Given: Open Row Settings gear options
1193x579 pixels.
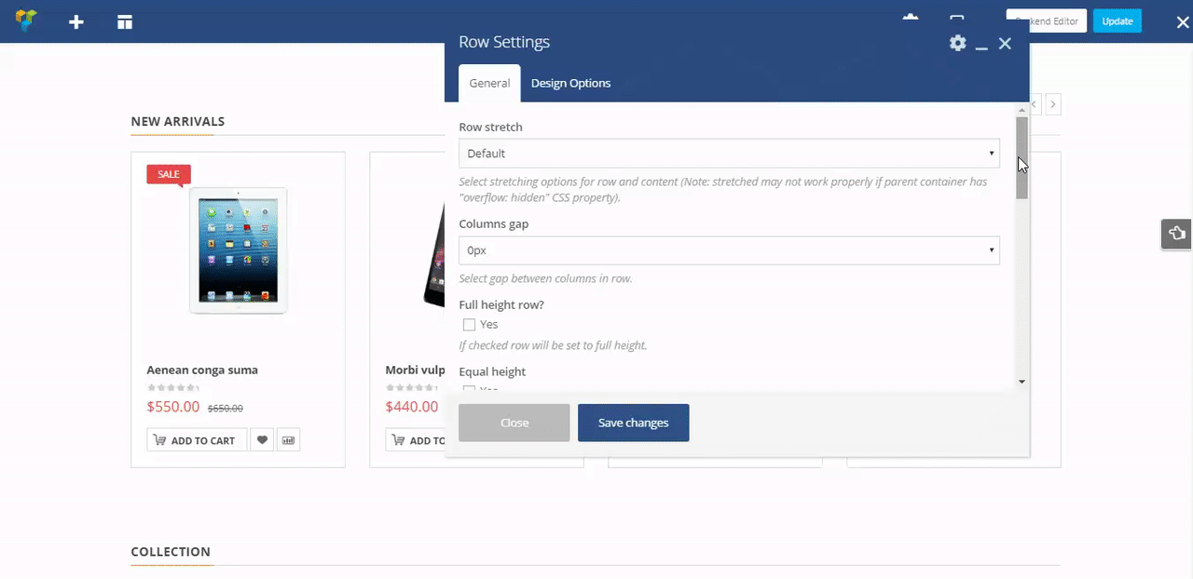Looking at the screenshot, I should tap(957, 43).
